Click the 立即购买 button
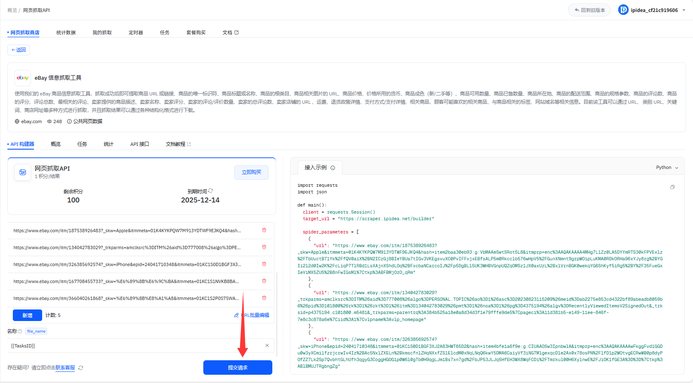The height and width of the screenshot is (383, 693). pyautogui.click(x=251, y=172)
